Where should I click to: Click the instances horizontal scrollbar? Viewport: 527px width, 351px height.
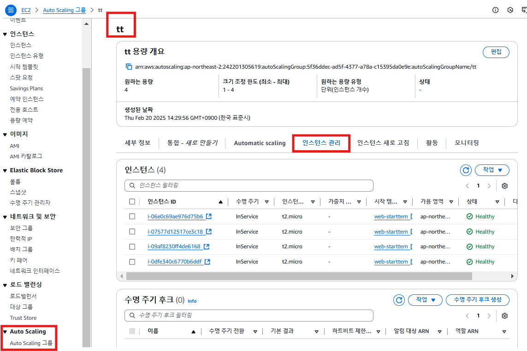[299, 276]
